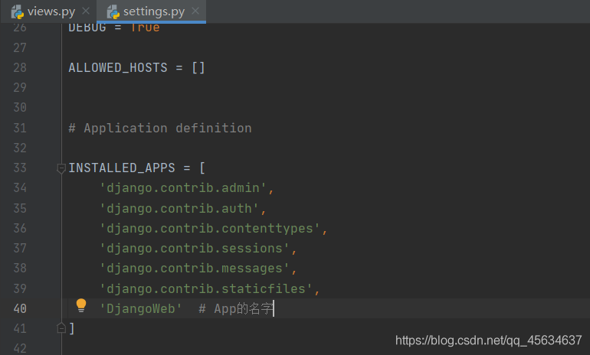Image resolution: width=590 pixels, height=355 pixels.
Task: Click the Python file icon on views.py tab
Action: (18, 12)
